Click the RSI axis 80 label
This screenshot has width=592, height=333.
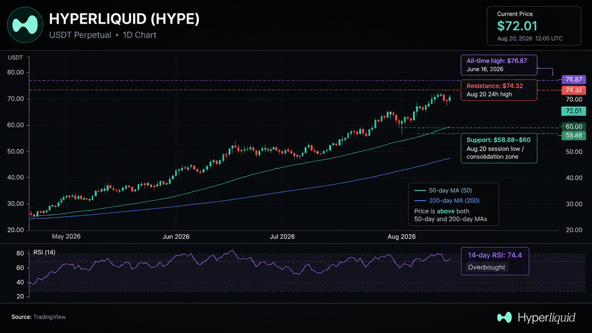tap(20, 253)
